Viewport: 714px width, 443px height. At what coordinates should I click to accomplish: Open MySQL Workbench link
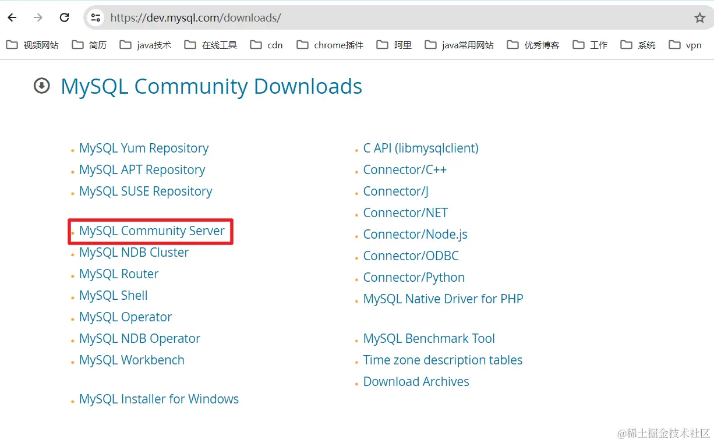[x=132, y=360]
